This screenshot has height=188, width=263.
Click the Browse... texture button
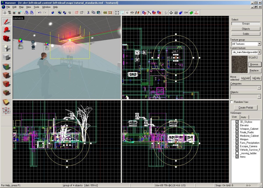point(255,64)
